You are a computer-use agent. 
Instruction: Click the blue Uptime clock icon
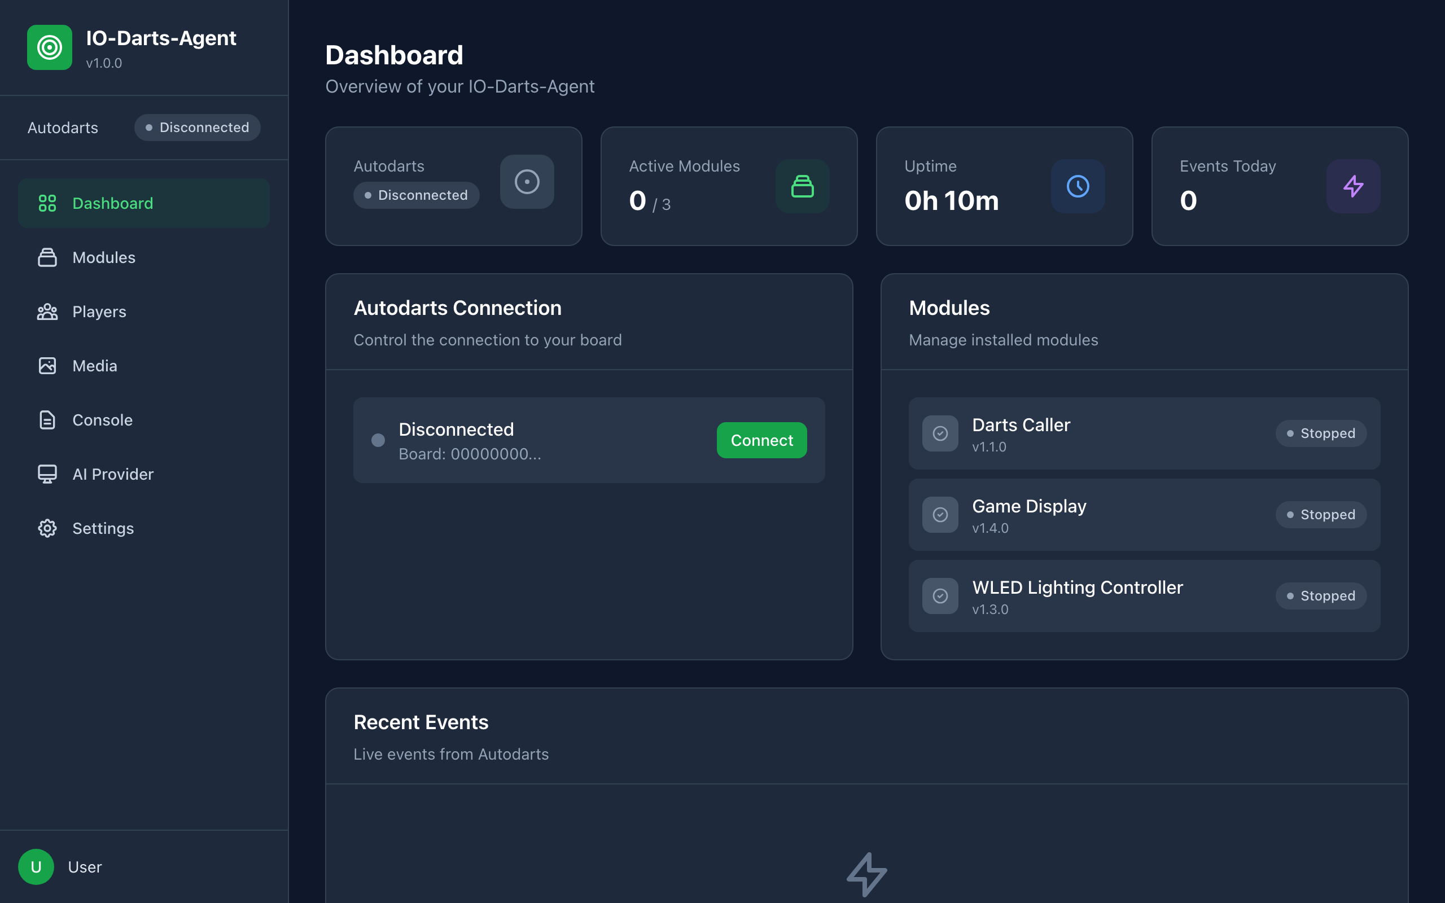point(1078,186)
